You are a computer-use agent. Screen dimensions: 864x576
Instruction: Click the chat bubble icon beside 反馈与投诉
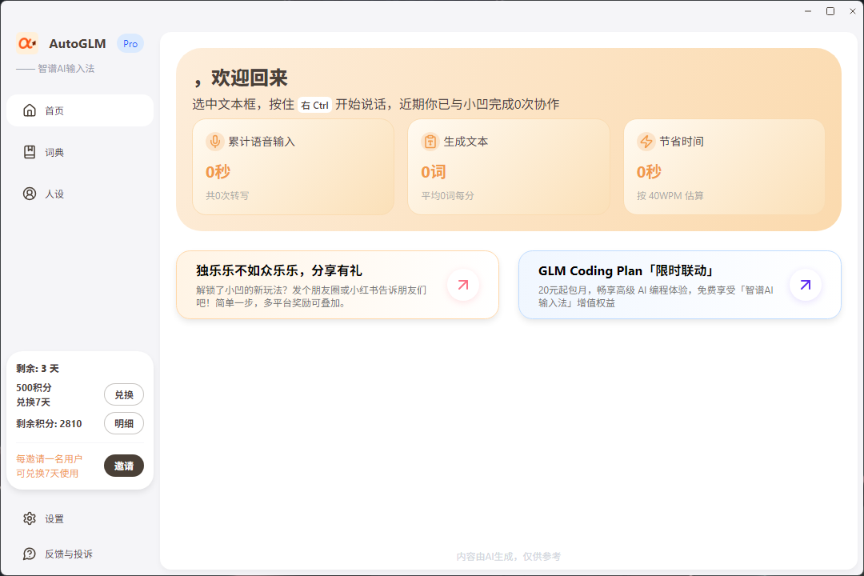[30, 554]
